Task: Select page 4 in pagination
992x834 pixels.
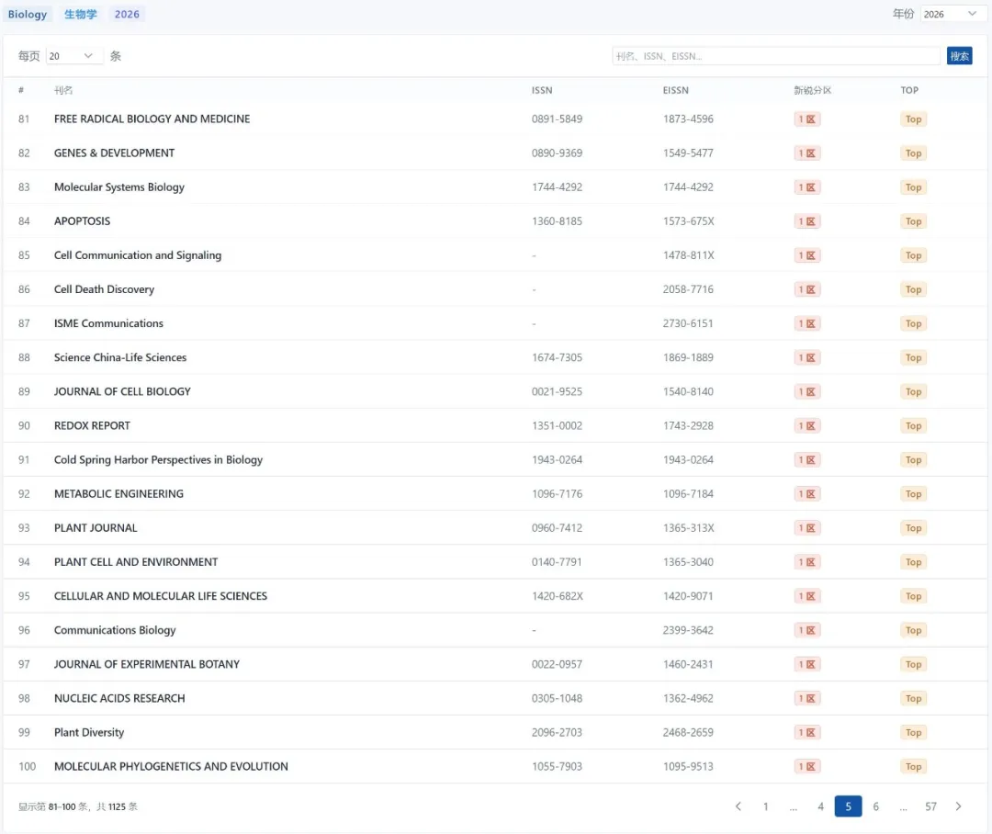Action: point(820,806)
